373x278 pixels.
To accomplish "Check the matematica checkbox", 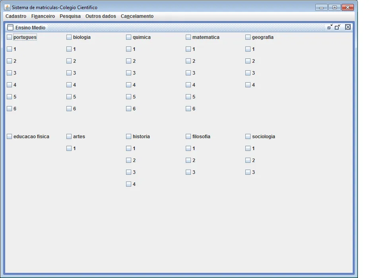I will point(188,37).
